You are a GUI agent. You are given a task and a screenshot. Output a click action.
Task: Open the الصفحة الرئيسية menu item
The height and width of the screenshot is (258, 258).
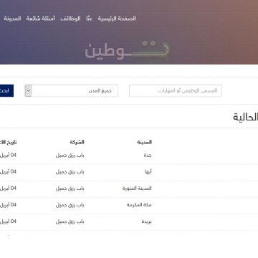click(x=117, y=19)
